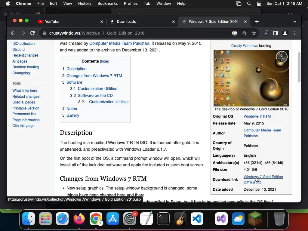The width and height of the screenshot is (308, 231).
Task: Go back using the browser back arrow
Action: click(x=13, y=33)
